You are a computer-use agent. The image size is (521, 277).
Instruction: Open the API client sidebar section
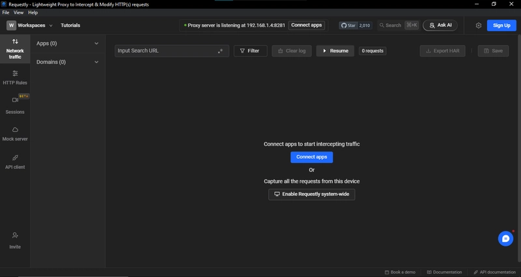click(15, 162)
